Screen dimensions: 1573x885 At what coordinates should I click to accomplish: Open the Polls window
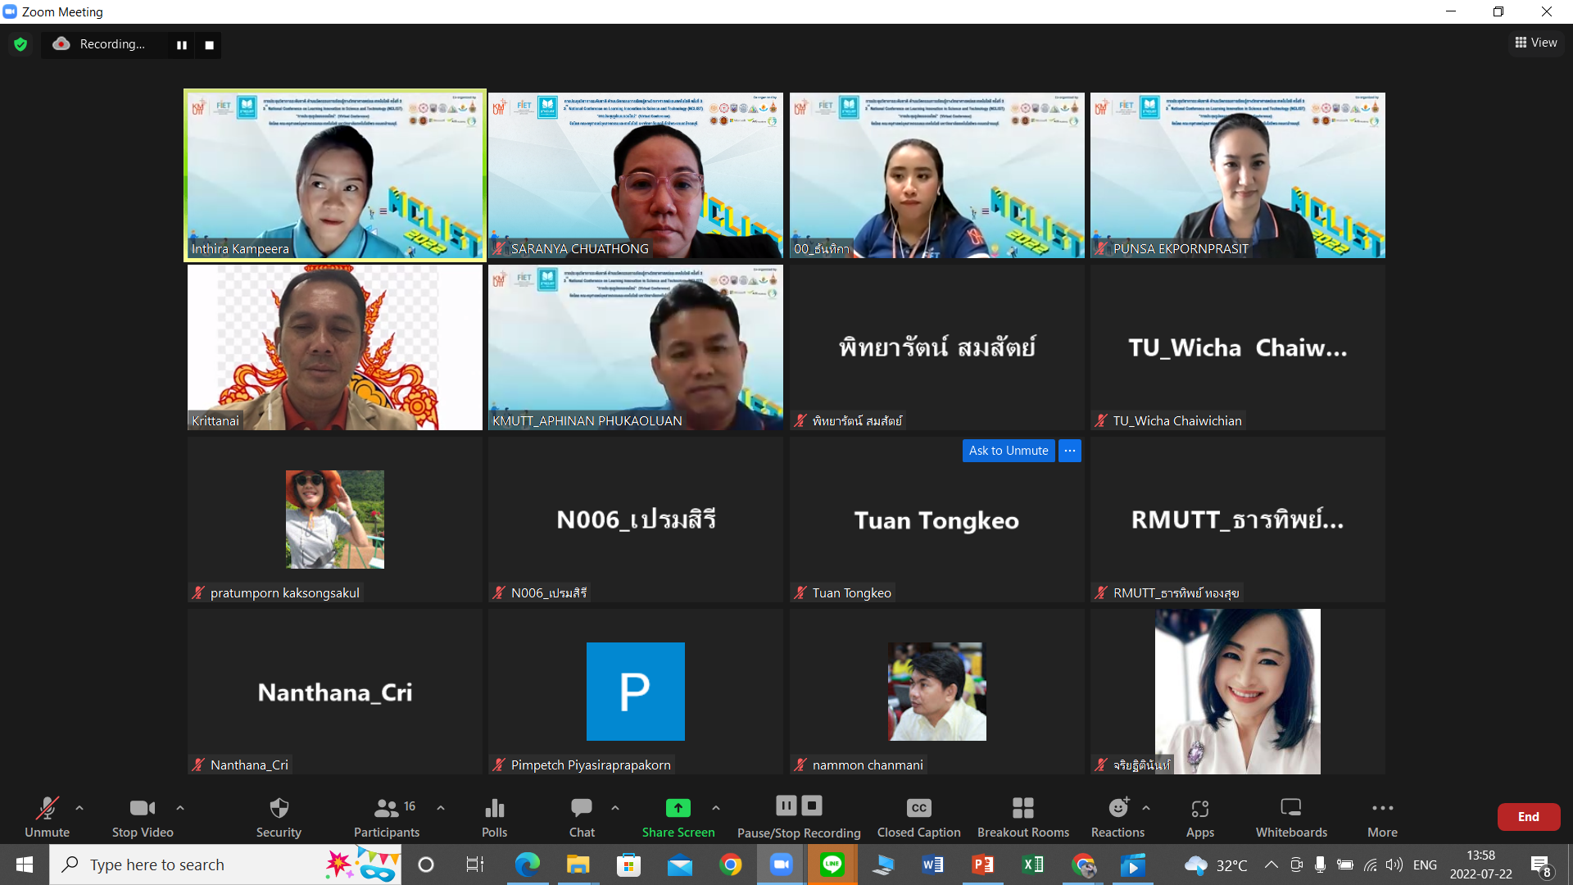click(494, 817)
